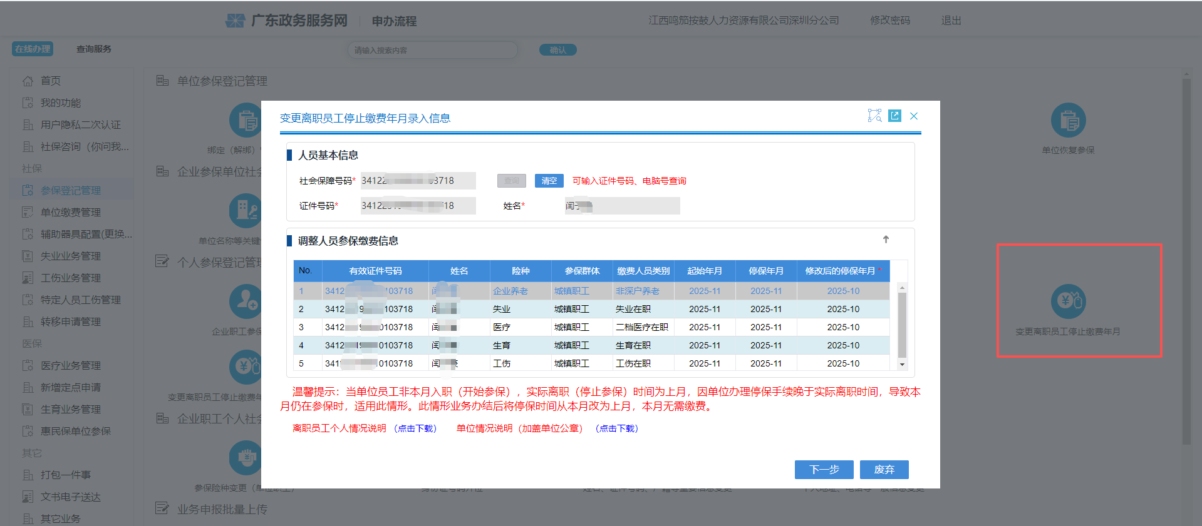
Task: Click the 绑定（解绑） clipboard icon
Action: tap(246, 120)
